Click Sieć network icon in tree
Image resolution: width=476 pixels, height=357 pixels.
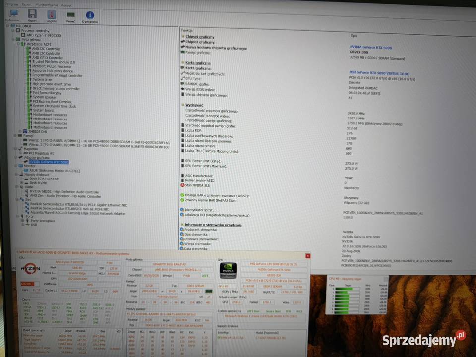coord(22,200)
